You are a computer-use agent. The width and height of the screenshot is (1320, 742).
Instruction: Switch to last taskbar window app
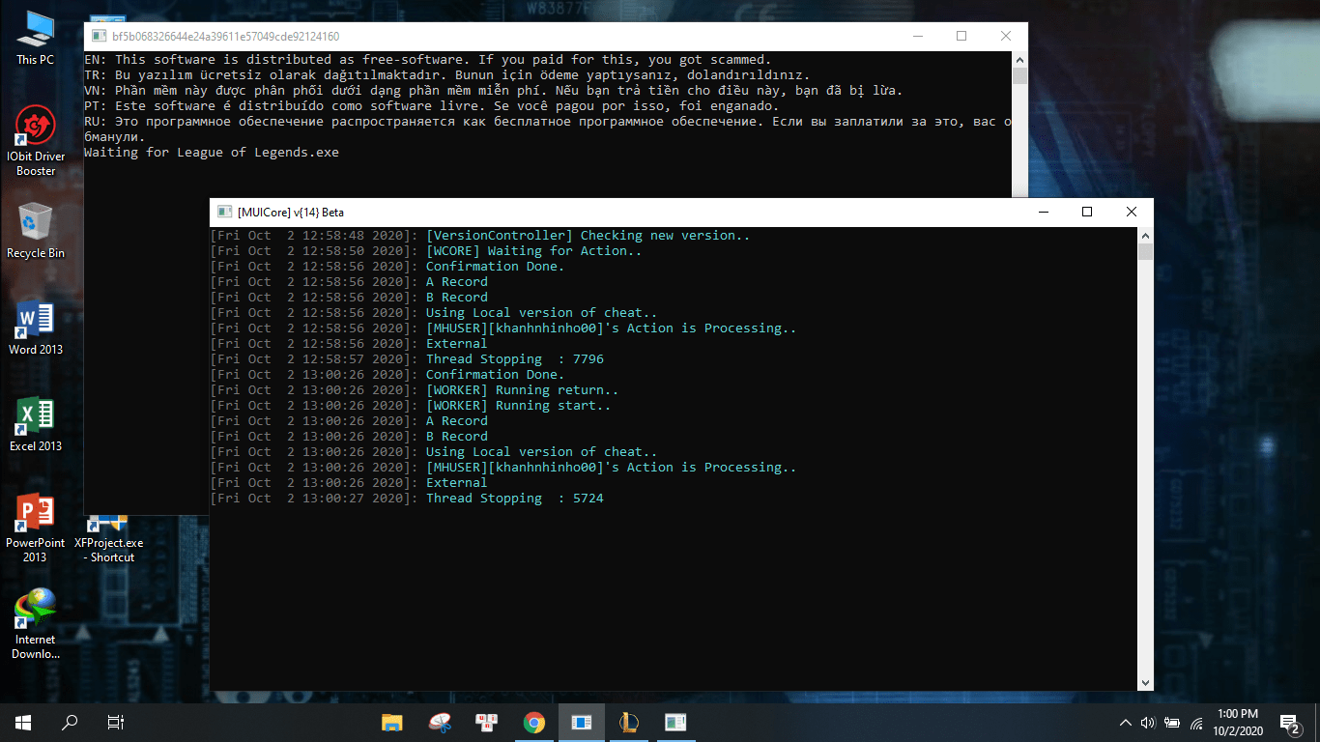[675, 722]
